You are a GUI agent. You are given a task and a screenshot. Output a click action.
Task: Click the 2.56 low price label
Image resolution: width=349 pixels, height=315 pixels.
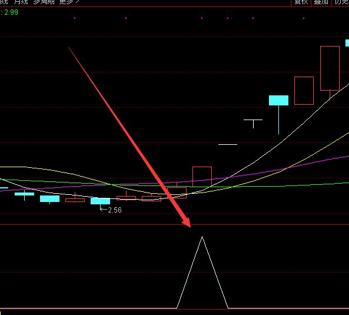point(115,210)
